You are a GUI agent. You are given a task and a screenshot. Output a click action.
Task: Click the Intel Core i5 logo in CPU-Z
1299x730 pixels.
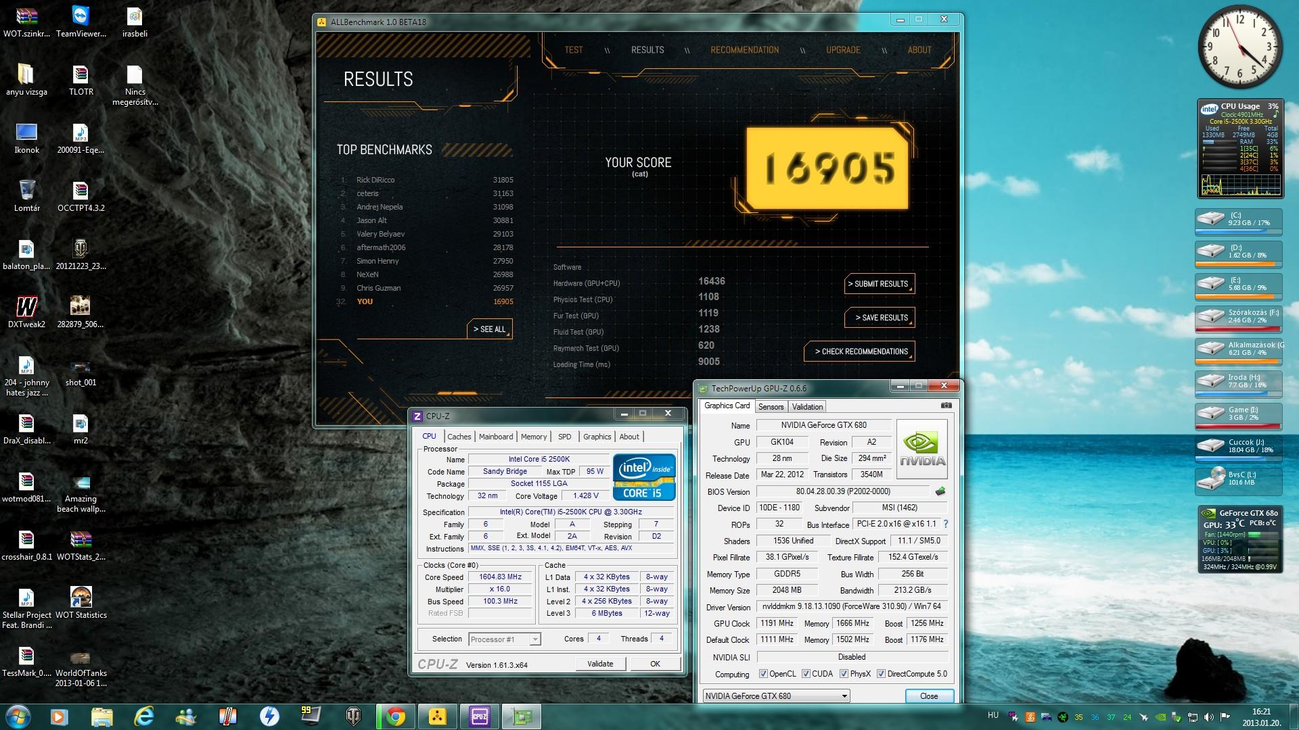pyautogui.click(x=644, y=477)
